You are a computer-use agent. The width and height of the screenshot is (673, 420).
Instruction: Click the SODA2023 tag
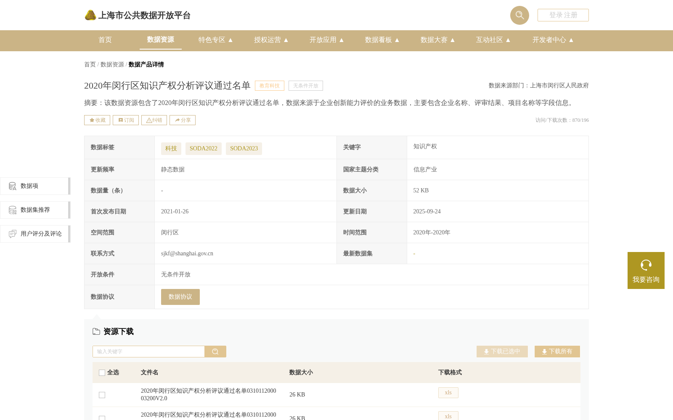tap(244, 149)
